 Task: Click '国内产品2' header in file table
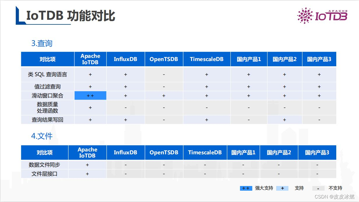coord(279,153)
